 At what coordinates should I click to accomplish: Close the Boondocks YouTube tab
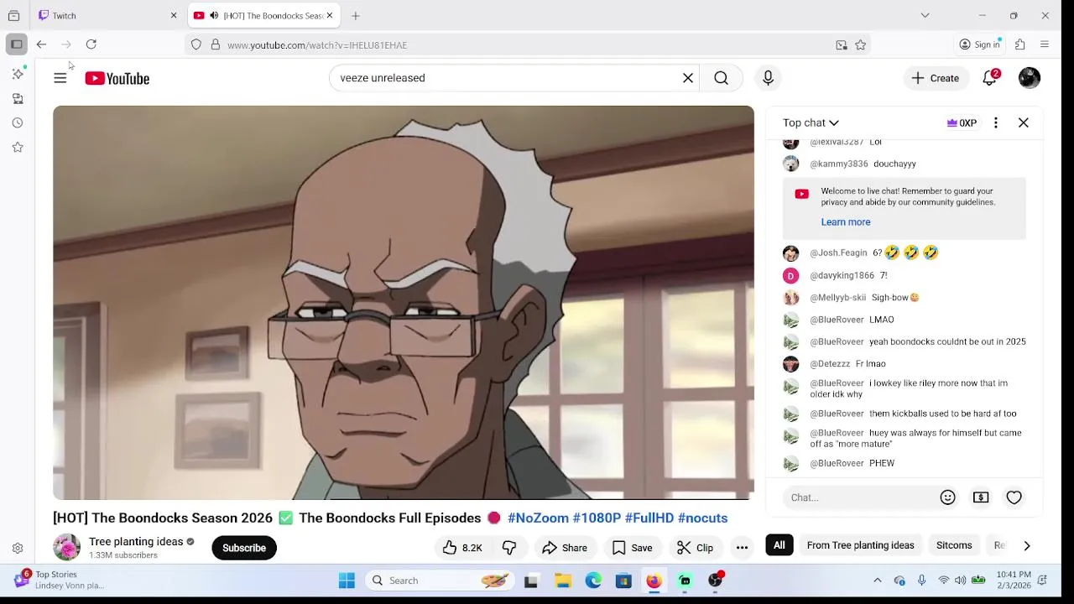[330, 15]
